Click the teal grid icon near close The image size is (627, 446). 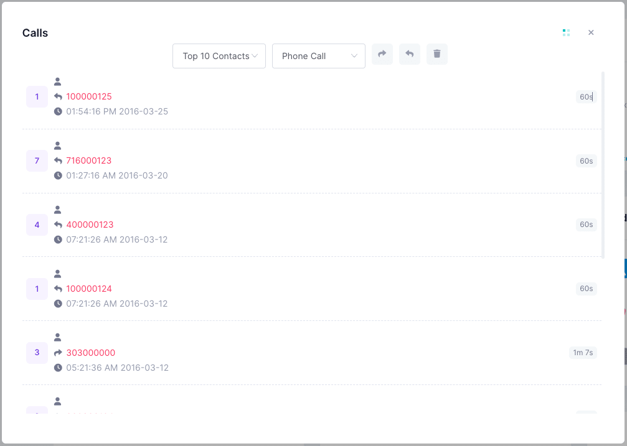[x=566, y=32]
